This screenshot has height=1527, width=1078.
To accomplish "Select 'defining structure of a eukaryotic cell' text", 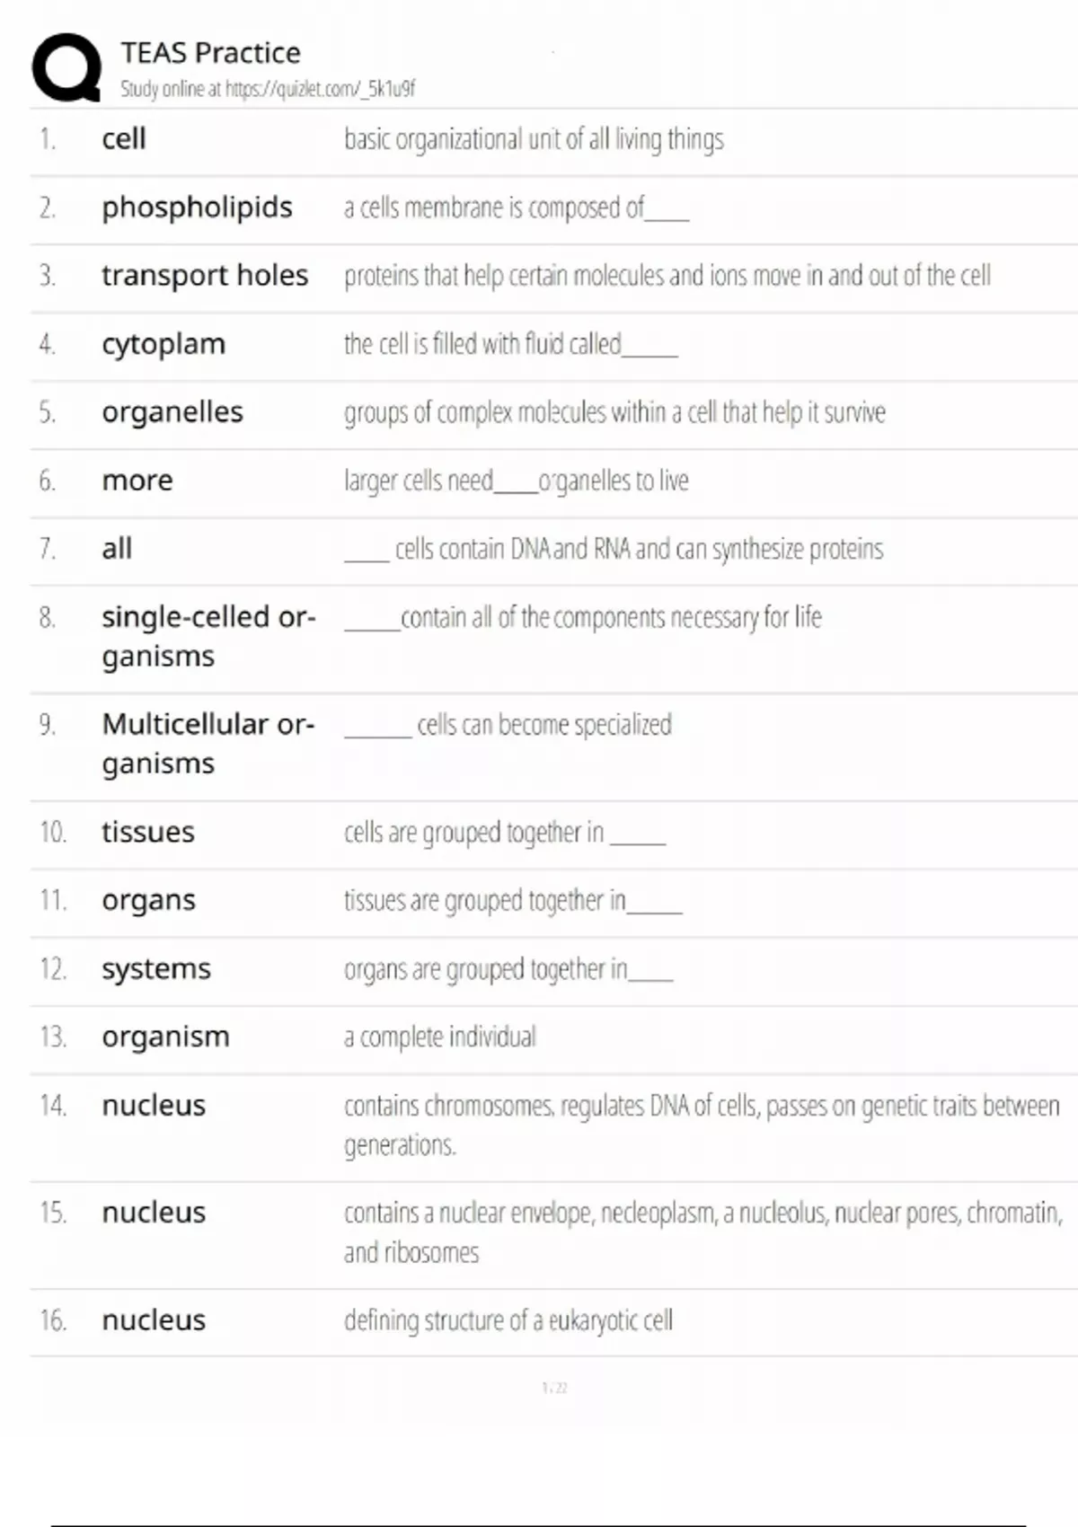I will coord(508,1320).
